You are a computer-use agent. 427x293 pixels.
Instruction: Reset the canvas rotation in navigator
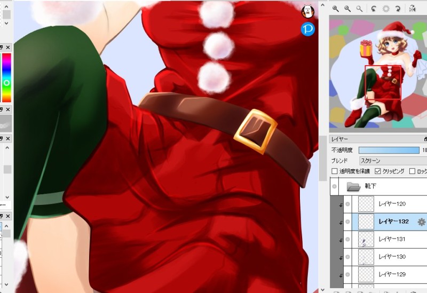pos(386,9)
